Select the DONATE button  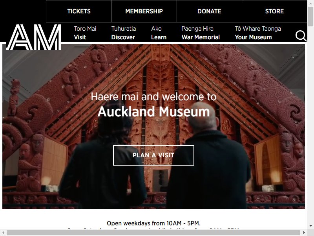(209, 11)
